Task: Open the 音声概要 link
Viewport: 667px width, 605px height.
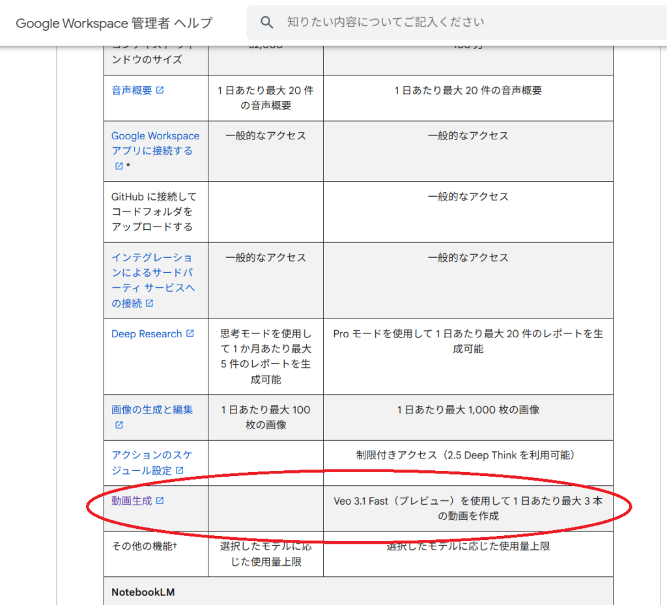Action: pyautogui.click(x=132, y=91)
